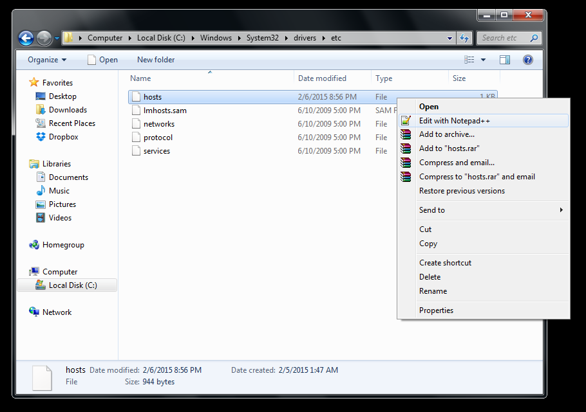Expand the Send to submenu

(483, 210)
